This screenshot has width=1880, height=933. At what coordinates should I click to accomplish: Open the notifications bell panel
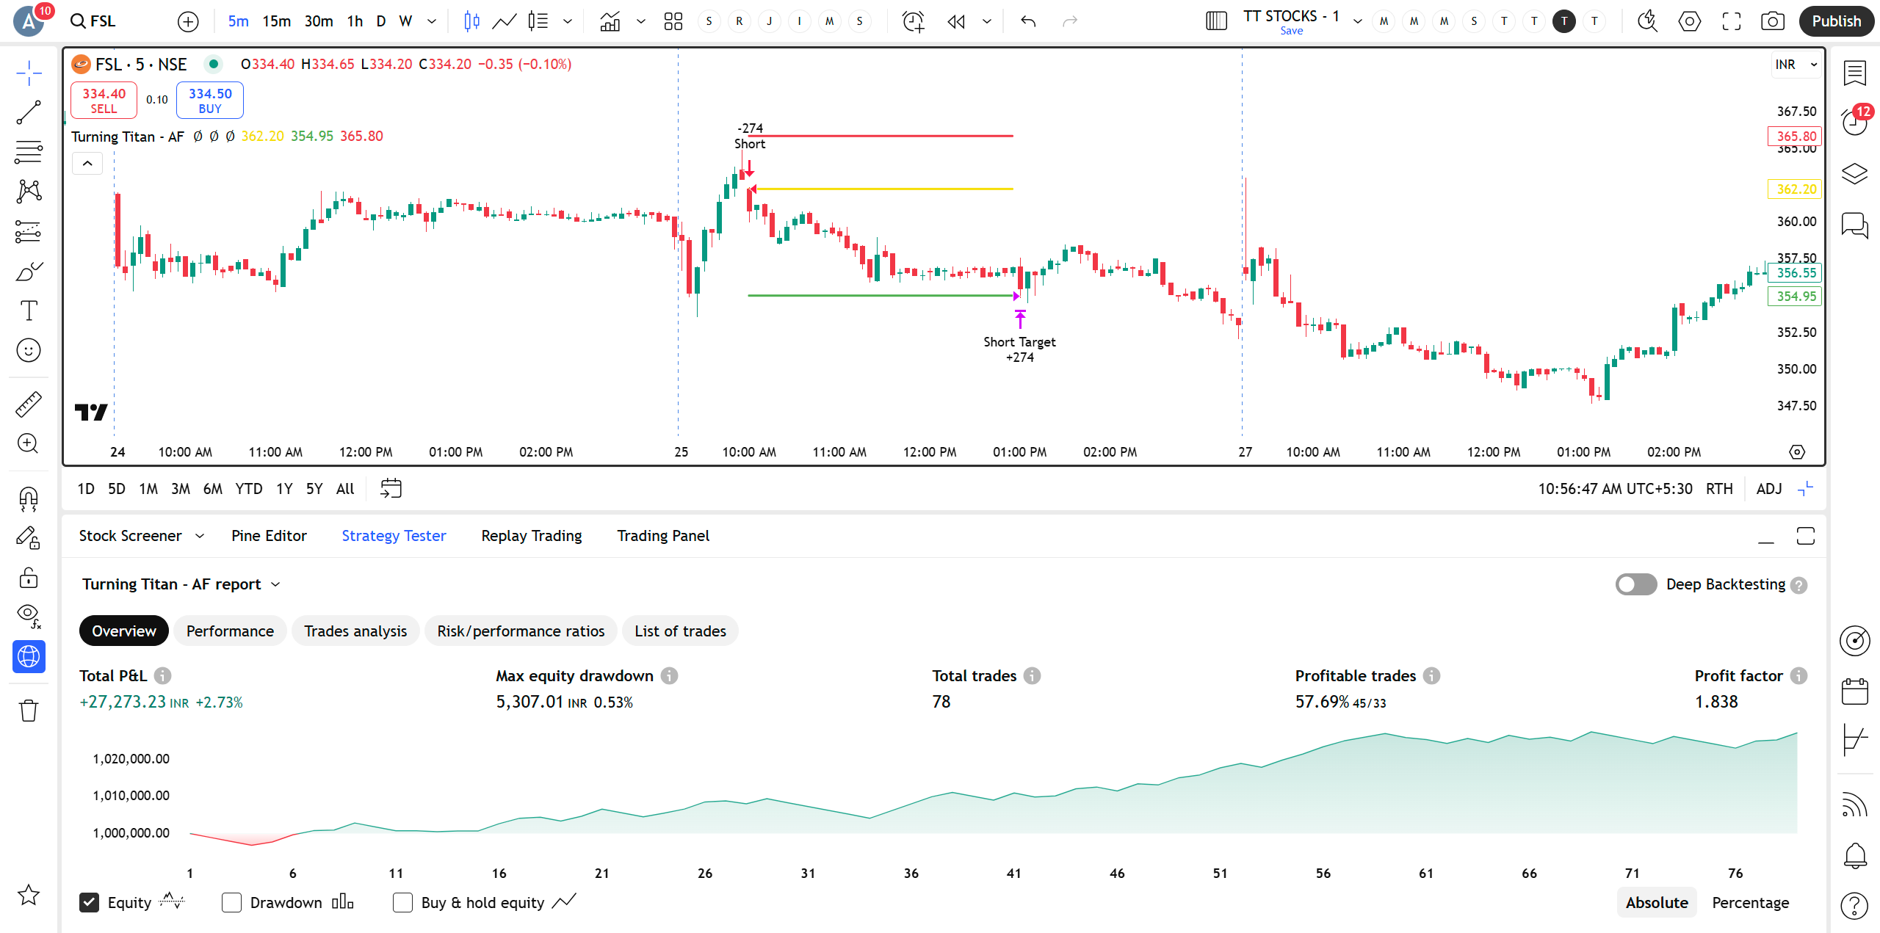(x=1854, y=855)
